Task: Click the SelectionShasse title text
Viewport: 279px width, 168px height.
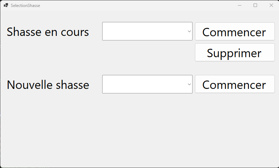Action: [25, 5]
